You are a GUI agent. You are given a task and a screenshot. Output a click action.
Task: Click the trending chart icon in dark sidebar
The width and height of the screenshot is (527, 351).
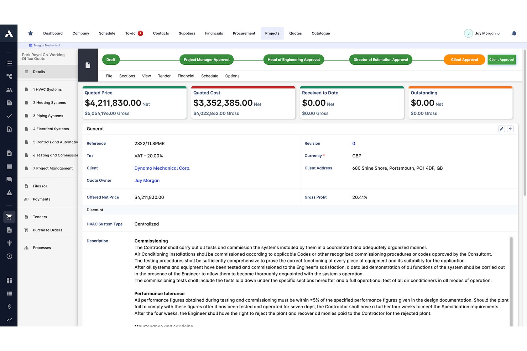pos(9,320)
